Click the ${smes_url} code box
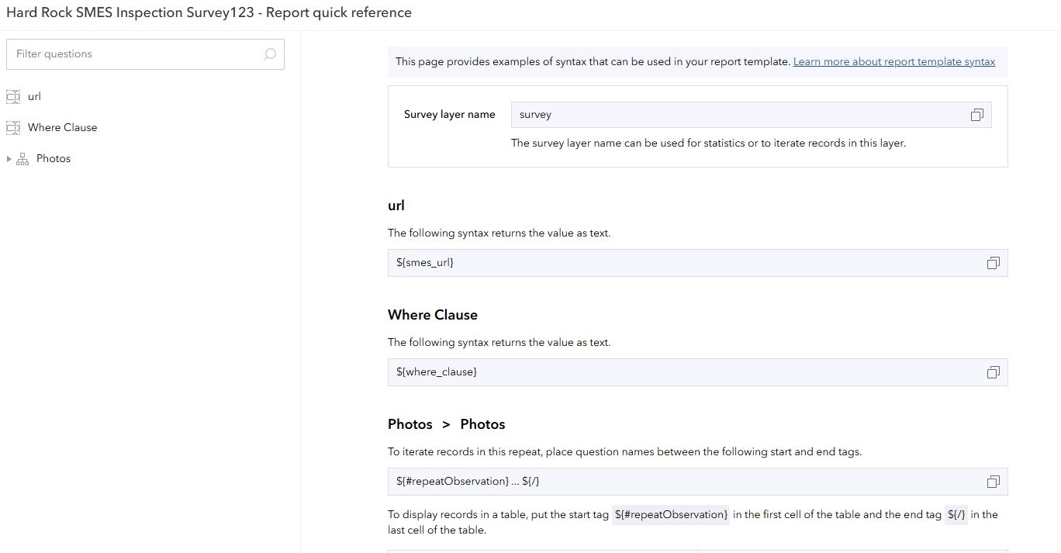The height and width of the screenshot is (553, 1061). [x=697, y=263]
